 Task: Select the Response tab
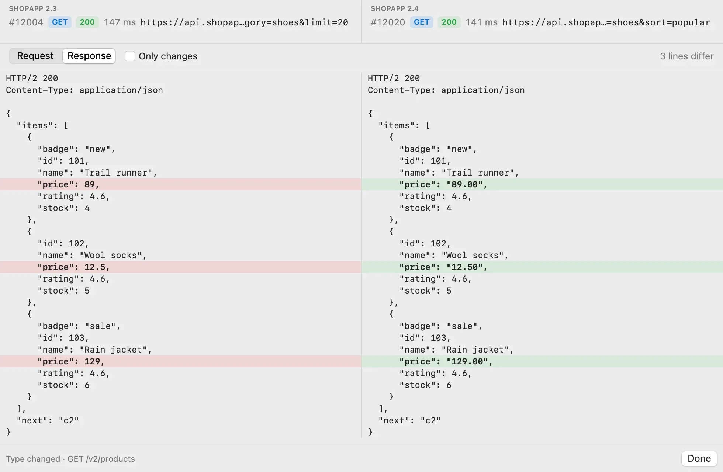pyautogui.click(x=89, y=56)
